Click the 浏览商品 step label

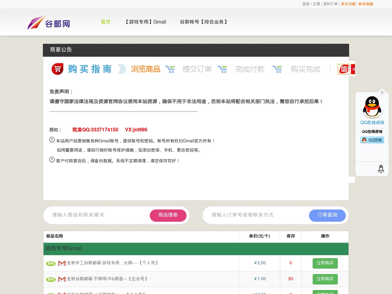[146, 69]
